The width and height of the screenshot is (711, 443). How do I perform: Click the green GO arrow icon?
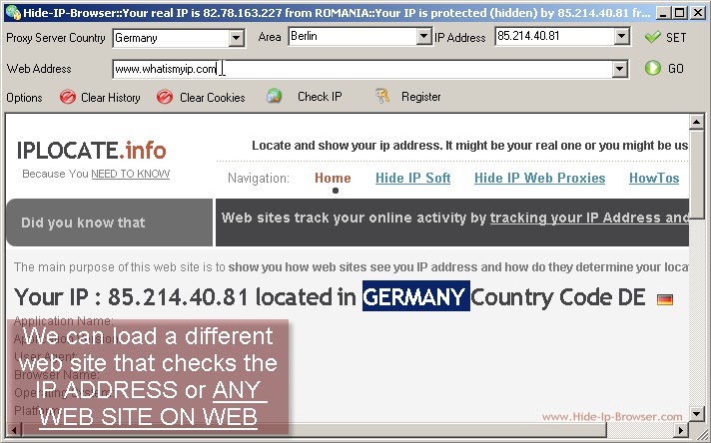tap(652, 68)
